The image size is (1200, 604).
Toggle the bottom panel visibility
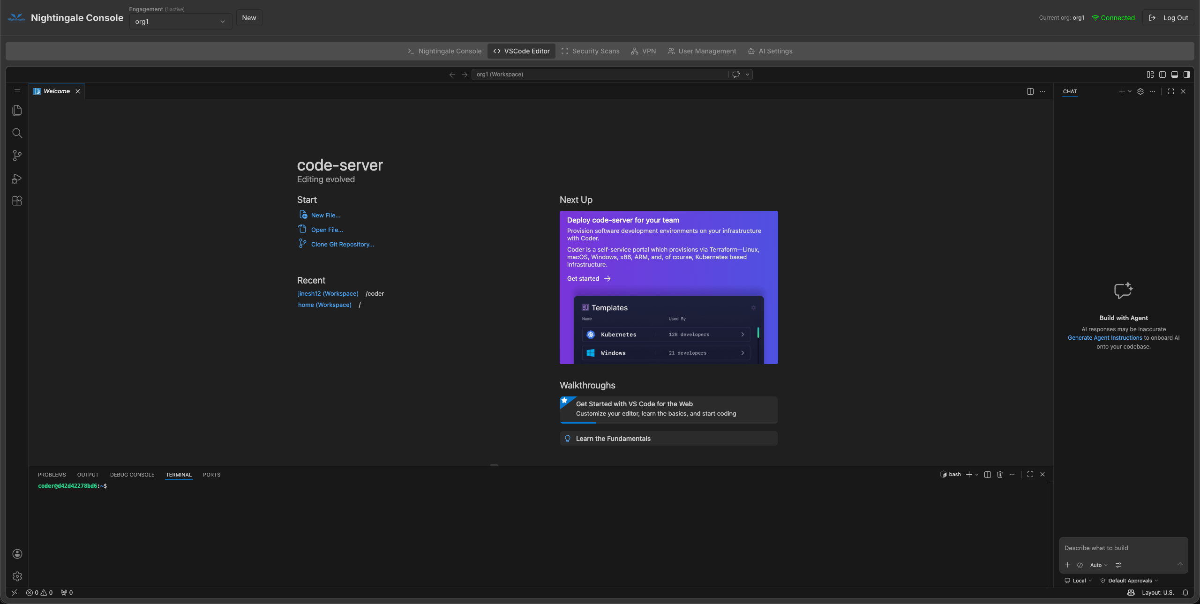pyautogui.click(x=1175, y=75)
